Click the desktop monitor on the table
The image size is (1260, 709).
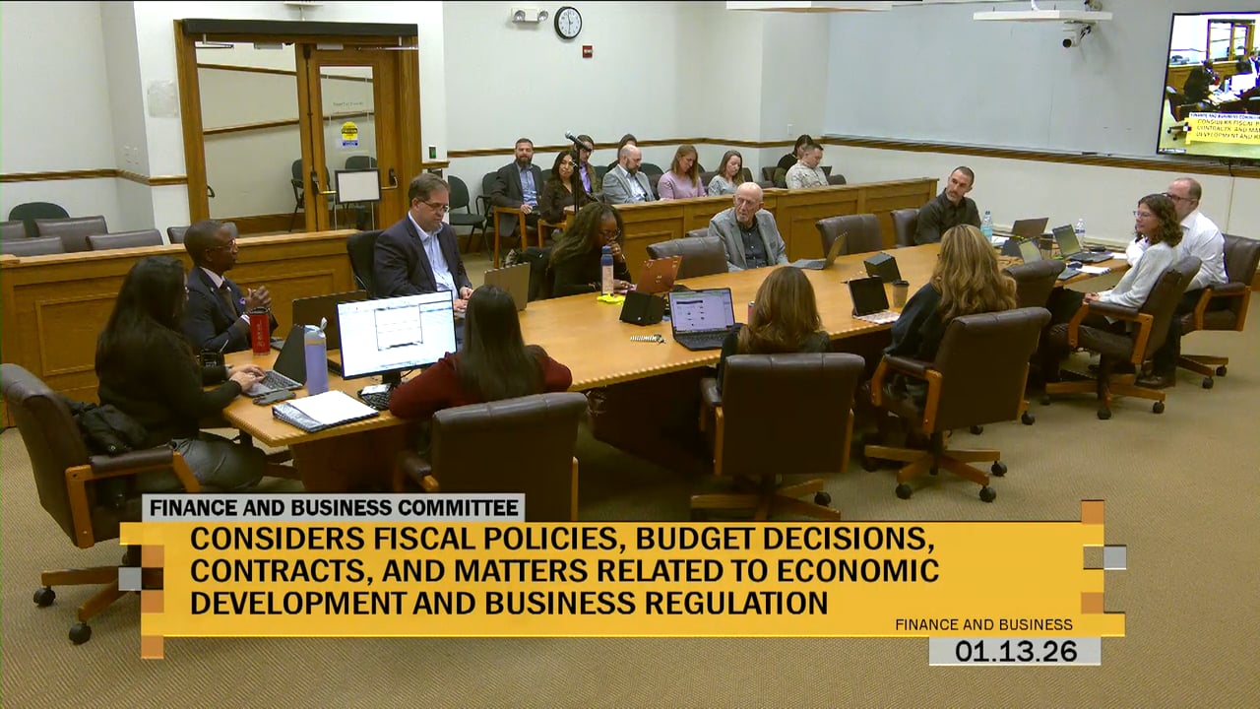396,335
